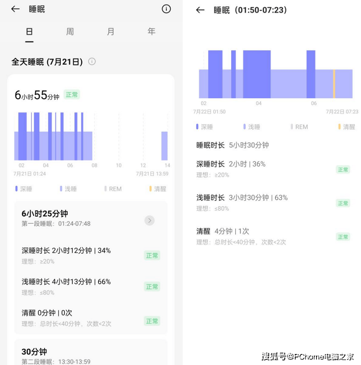Tap 正常 badge for 清醒 4分钟 | 1次

coord(343,237)
